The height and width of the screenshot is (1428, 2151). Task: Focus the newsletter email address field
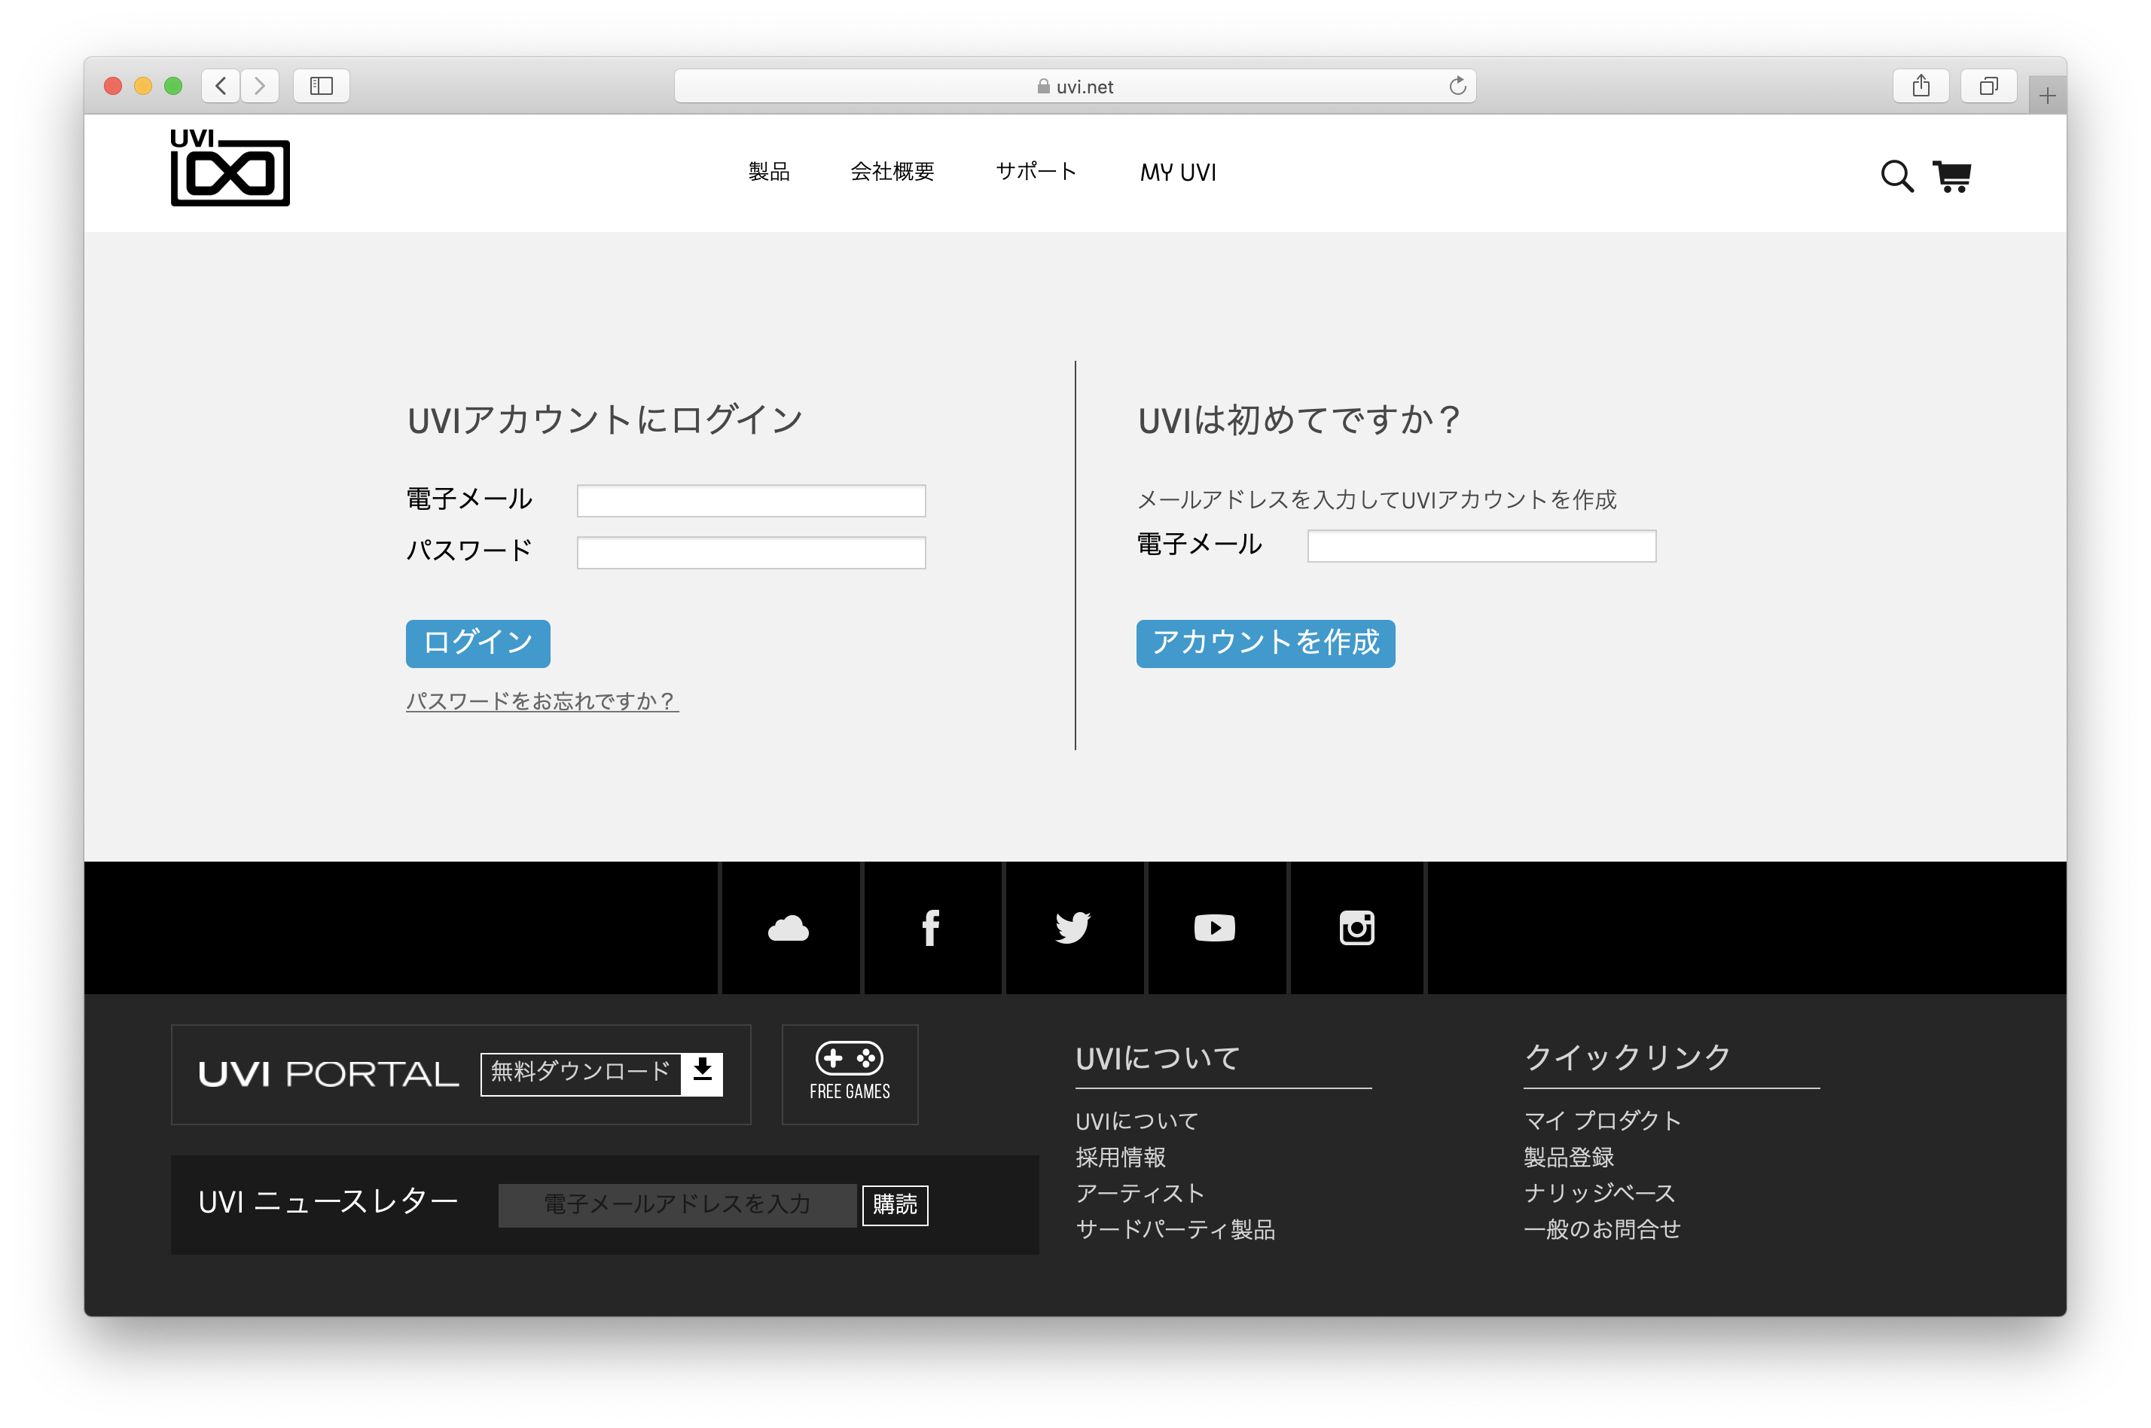click(x=676, y=1204)
